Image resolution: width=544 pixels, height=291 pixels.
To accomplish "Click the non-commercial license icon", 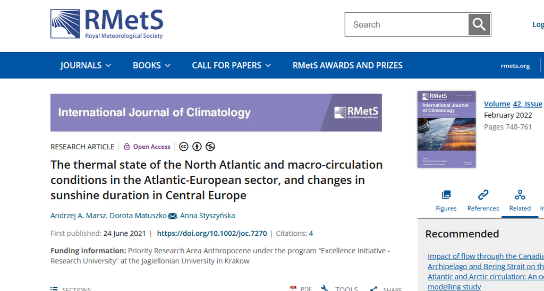I will (x=210, y=147).
